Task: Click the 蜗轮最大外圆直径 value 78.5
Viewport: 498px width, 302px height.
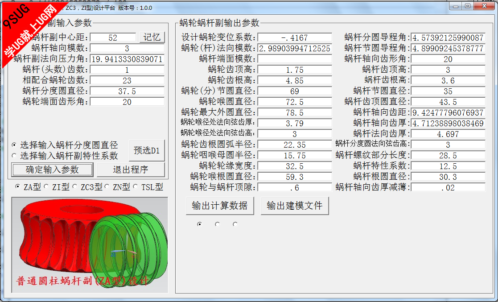Action: [295, 112]
